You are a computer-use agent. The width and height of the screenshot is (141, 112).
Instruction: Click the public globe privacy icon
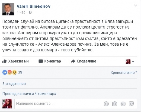[x=30, y=12]
